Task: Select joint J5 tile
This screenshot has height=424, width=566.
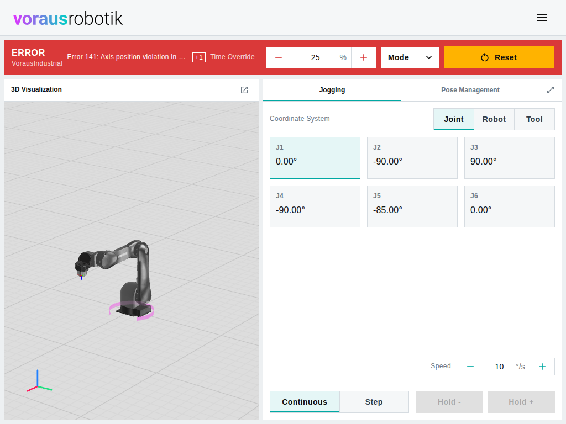Action: [x=412, y=206]
